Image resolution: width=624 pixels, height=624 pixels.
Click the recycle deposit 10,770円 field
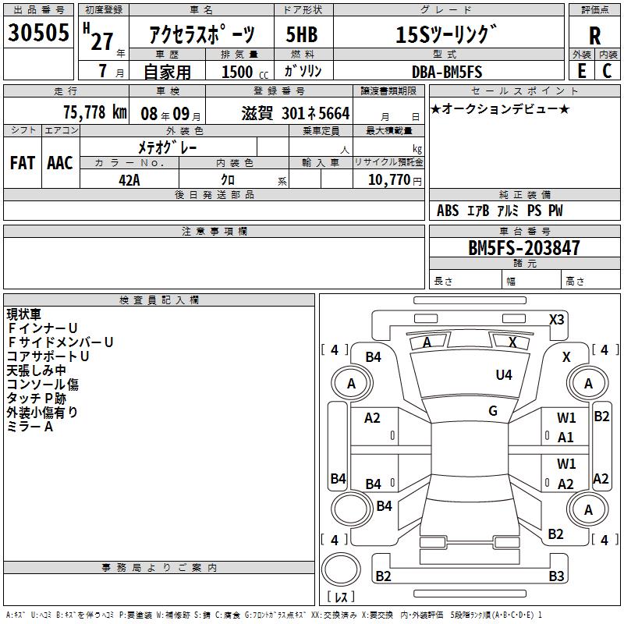[388, 179]
